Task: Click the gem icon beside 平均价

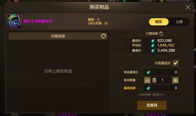Action: click(x=153, y=45)
